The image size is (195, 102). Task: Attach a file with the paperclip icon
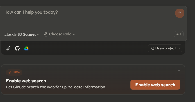pos(8,48)
